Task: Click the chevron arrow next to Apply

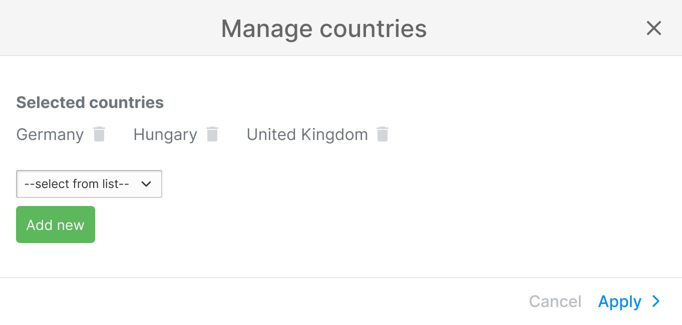Action: (656, 301)
